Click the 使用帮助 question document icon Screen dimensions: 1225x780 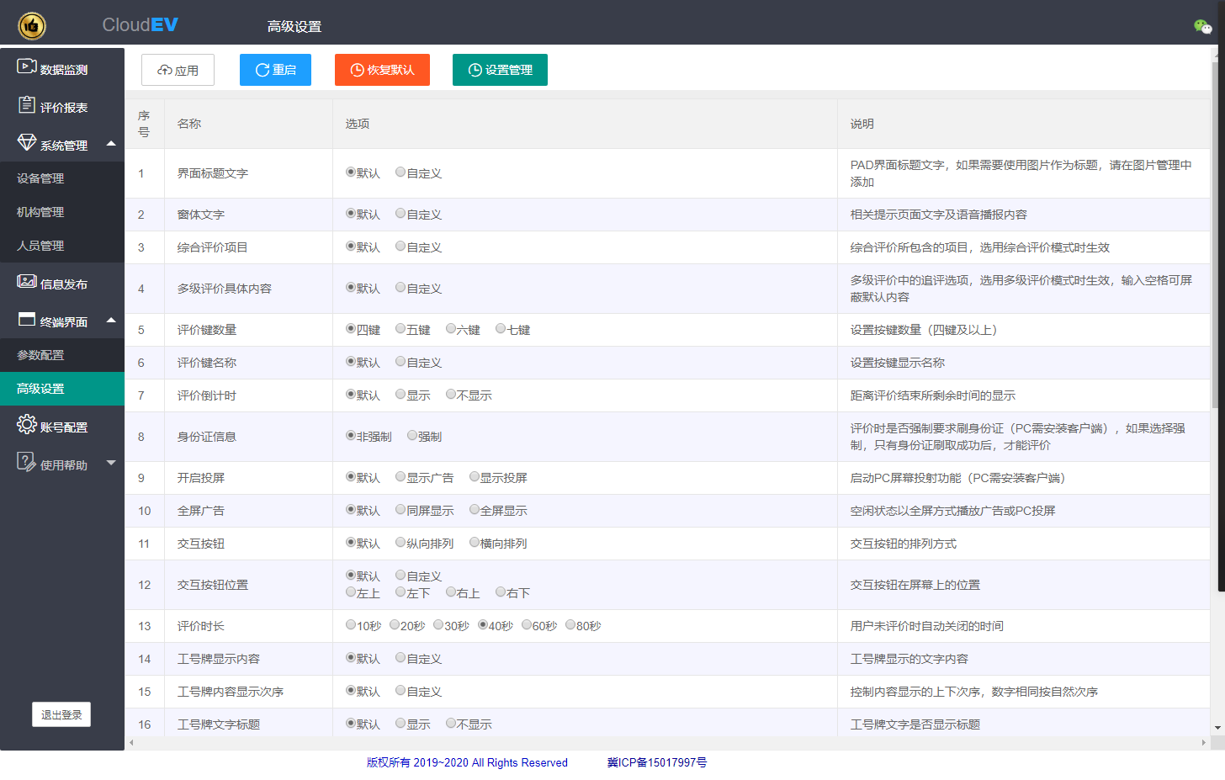[27, 461]
